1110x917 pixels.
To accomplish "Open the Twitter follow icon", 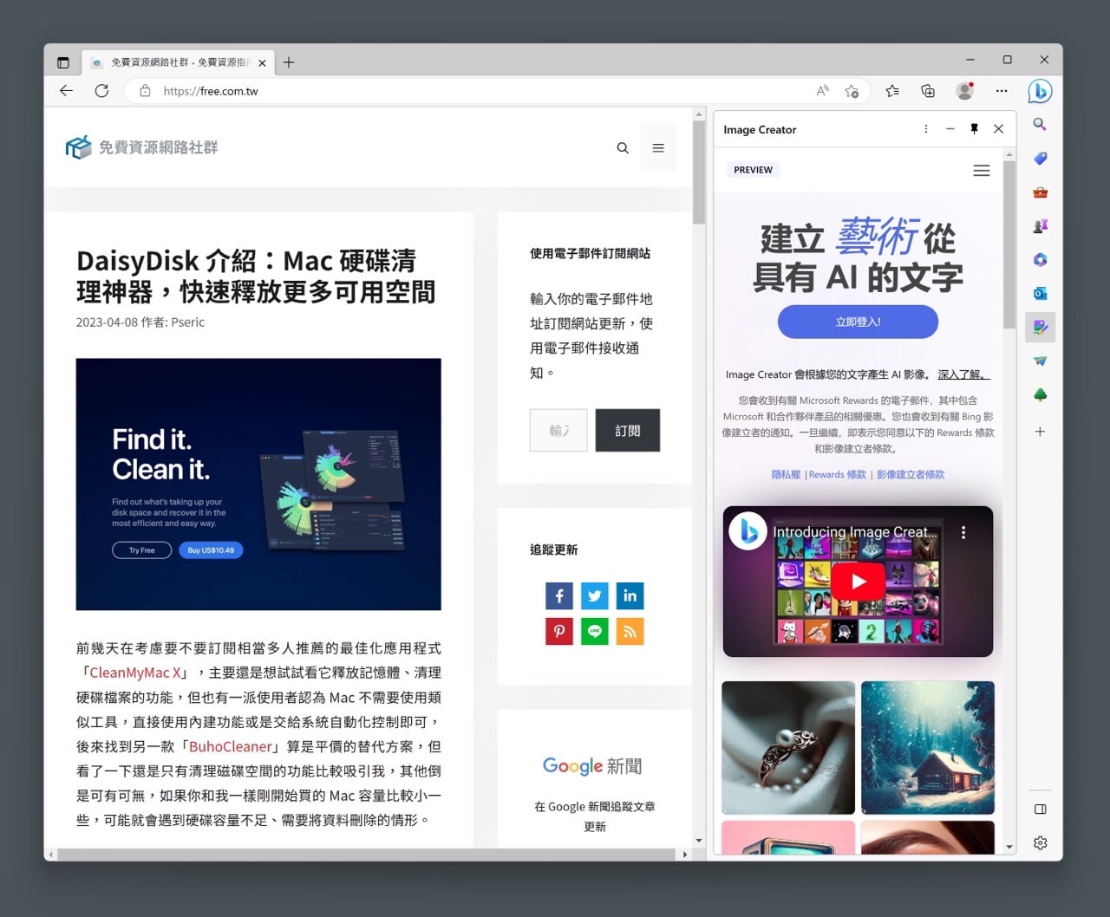I will coord(595,595).
